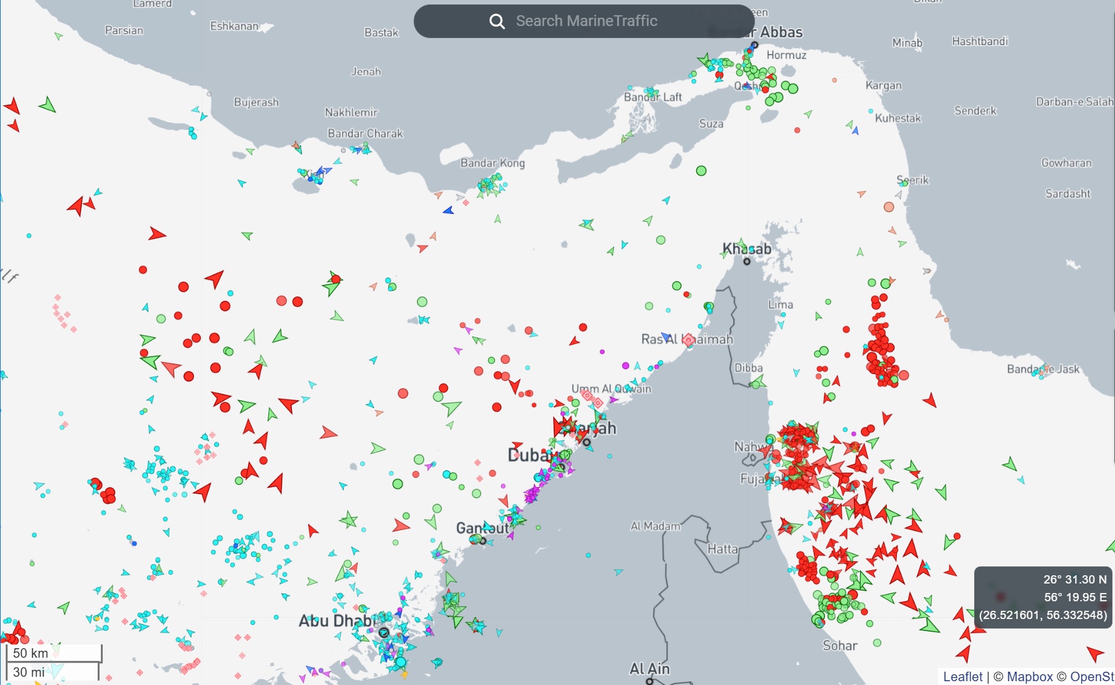1115x685 pixels.
Task: Click the Ghantoot port marker circle
Action: click(483, 541)
